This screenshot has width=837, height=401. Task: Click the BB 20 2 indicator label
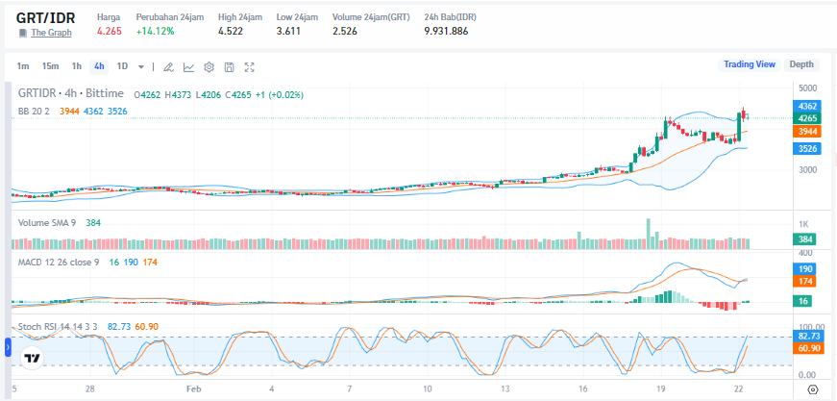tap(37, 112)
